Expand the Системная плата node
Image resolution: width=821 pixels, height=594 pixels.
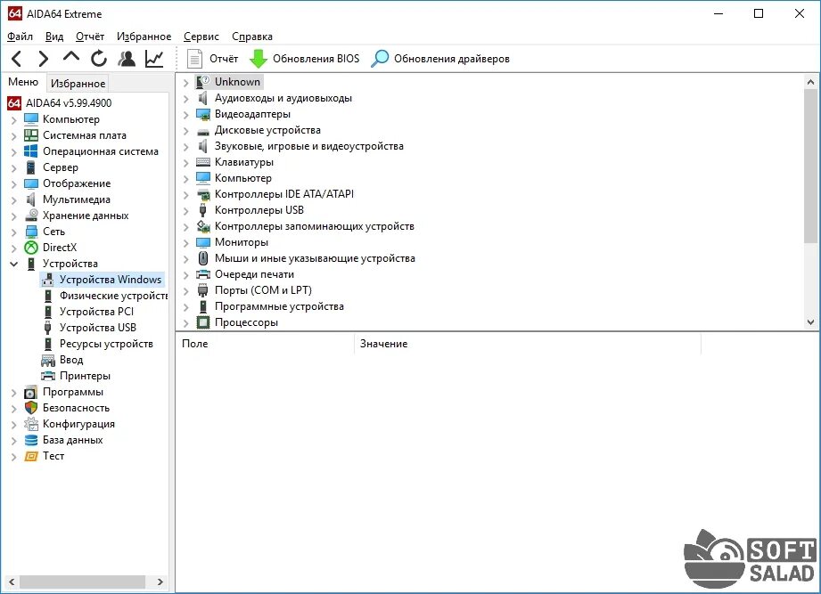click(13, 136)
